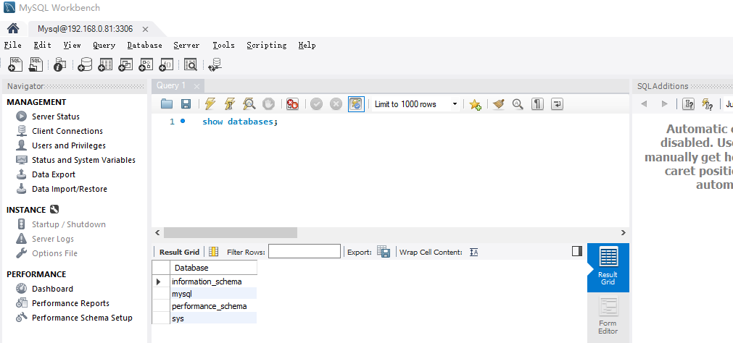The image size is (733, 343).
Task: Switch to the Result Grid view
Action: (x=608, y=268)
